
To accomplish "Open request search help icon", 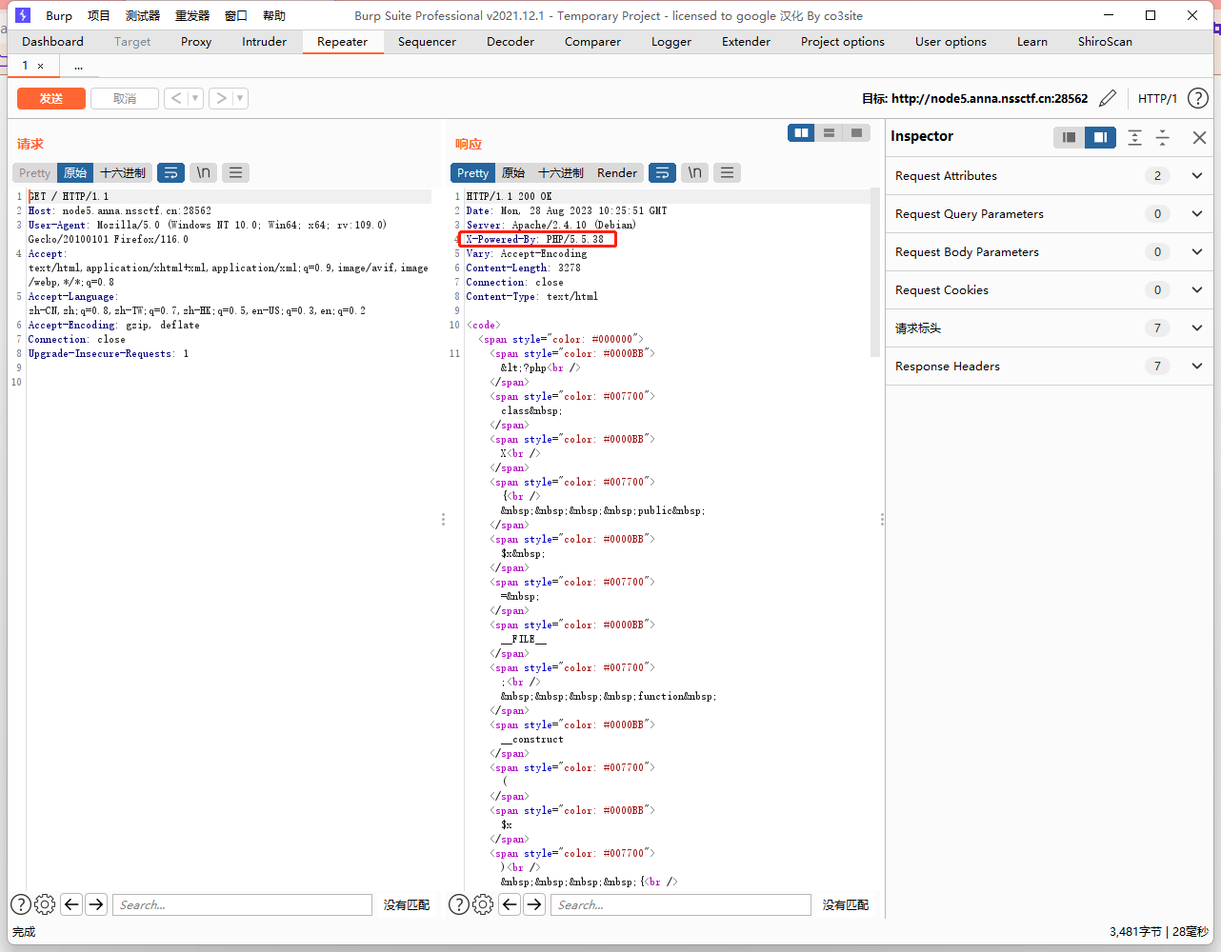I will (21, 904).
